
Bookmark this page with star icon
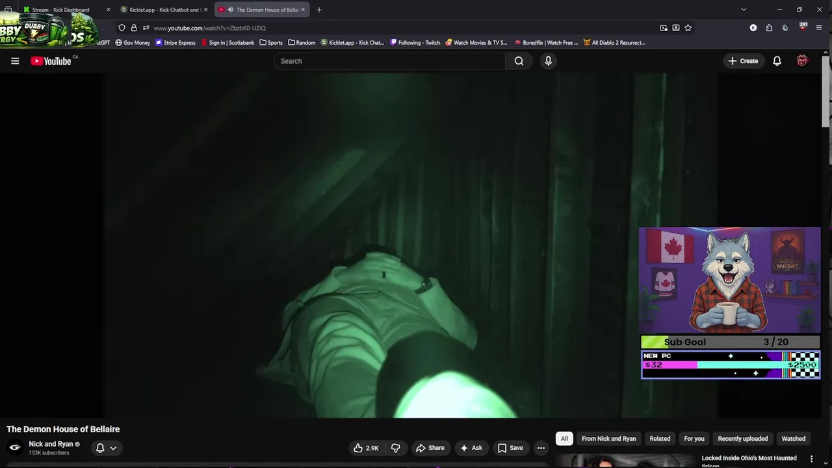coord(688,28)
